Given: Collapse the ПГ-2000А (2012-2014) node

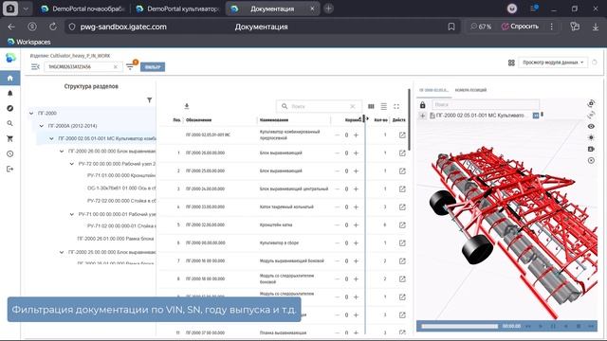Looking at the screenshot, I should 42,126.
